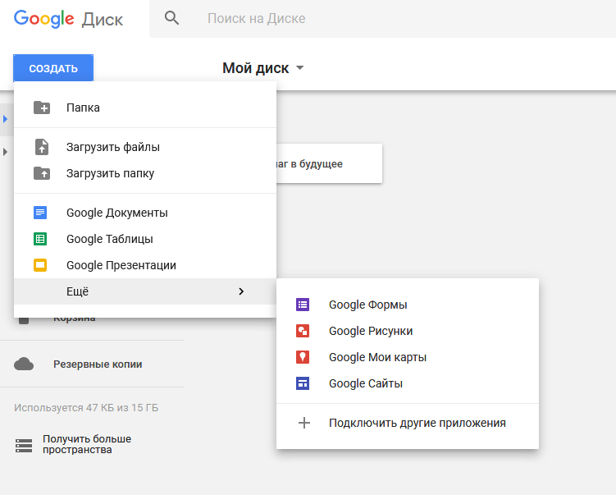Image resolution: width=616 pixels, height=495 pixels.
Task: Click the green Google Sheets icon
Action: point(40,239)
